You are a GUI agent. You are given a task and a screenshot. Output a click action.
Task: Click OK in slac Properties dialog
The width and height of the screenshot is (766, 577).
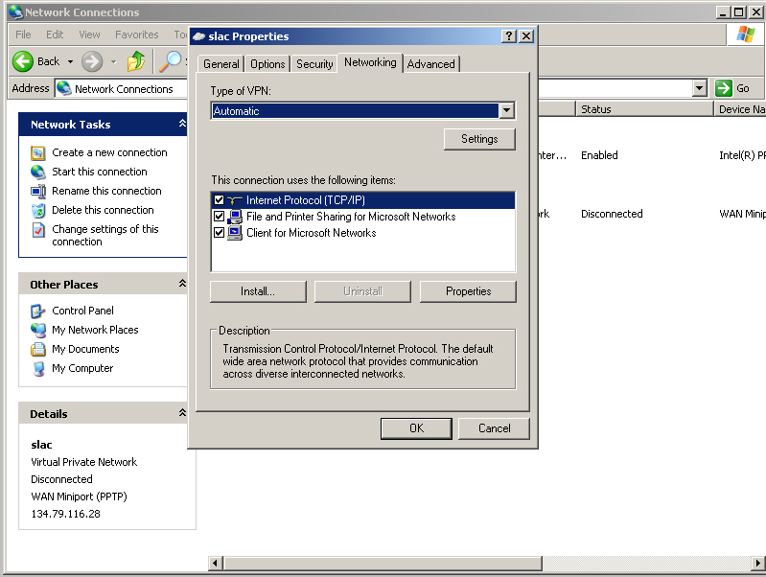click(x=416, y=428)
